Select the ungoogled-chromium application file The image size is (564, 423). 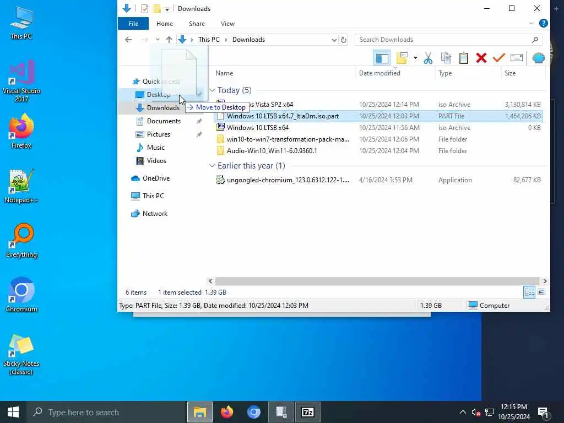click(378, 180)
